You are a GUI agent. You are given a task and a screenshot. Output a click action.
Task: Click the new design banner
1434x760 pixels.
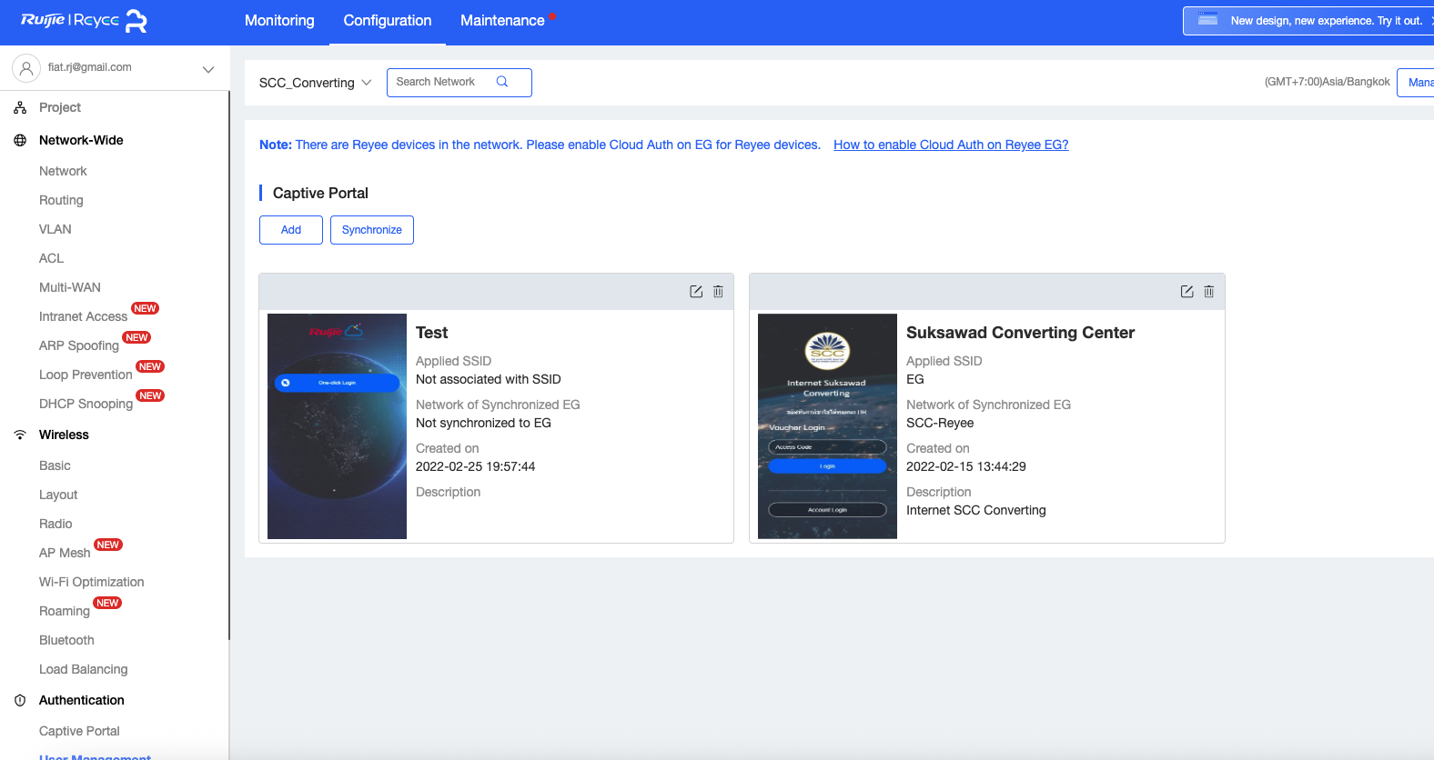click(x=1308, y=21)
